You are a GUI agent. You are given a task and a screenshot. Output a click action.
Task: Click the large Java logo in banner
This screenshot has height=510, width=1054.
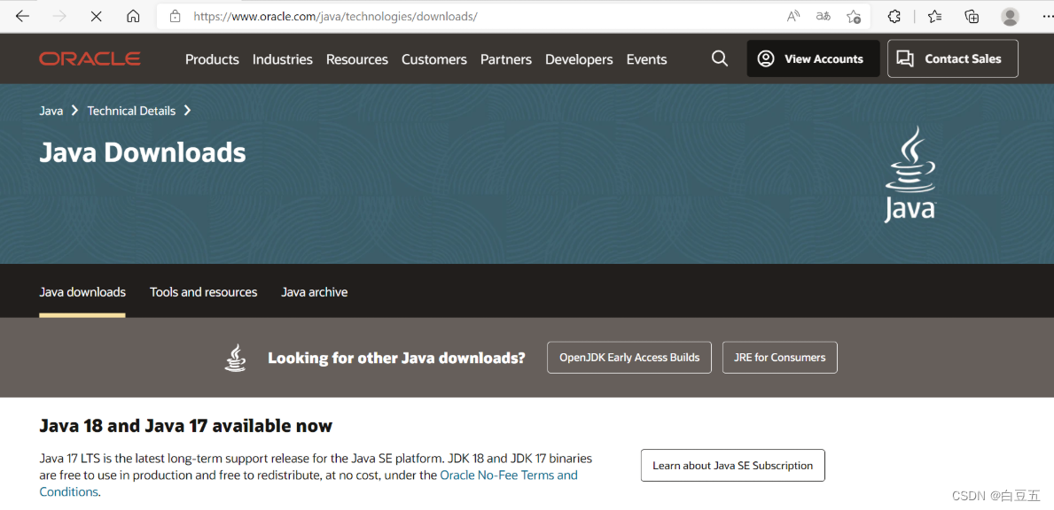pyautogui.click(x=910, y=174)
